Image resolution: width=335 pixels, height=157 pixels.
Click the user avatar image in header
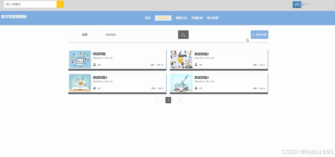pos(297,5)
